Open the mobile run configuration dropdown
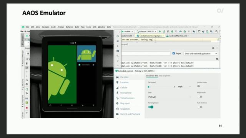 [128, 31]
